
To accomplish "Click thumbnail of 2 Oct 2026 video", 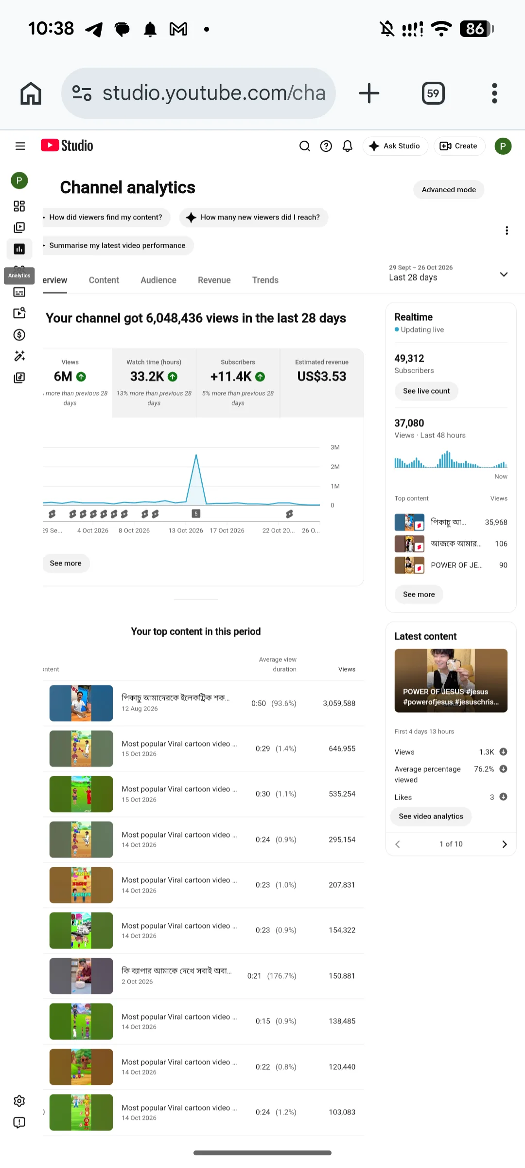I will 81,976.
